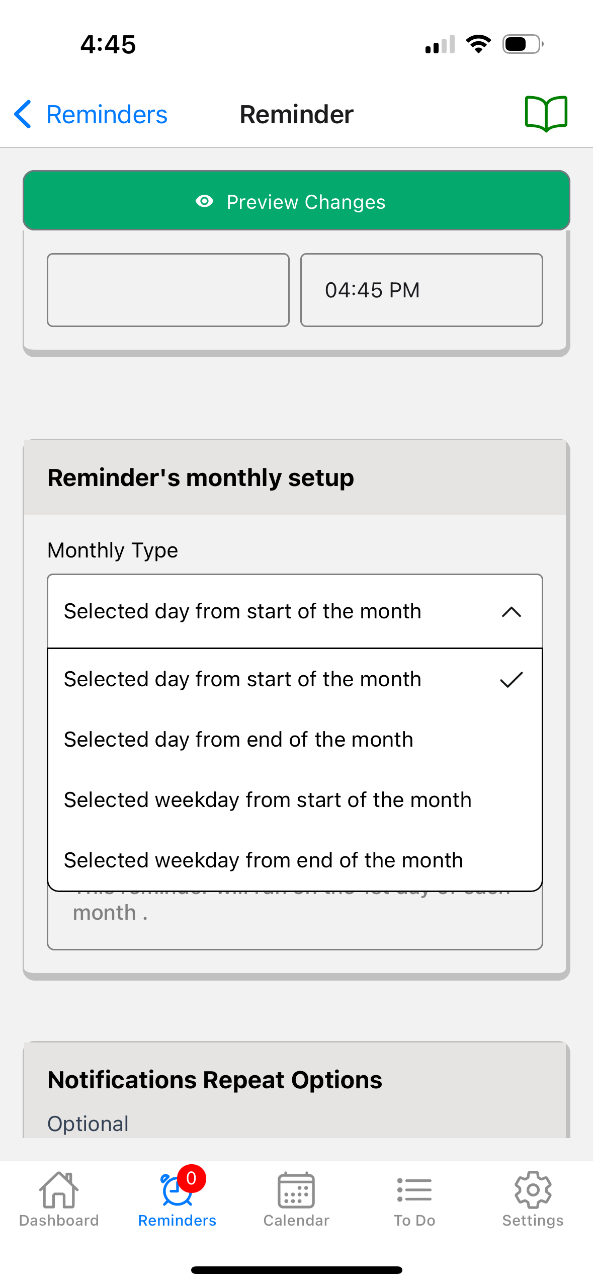
Task: Tap the back chevron arrow
Action: click(23, 114)
